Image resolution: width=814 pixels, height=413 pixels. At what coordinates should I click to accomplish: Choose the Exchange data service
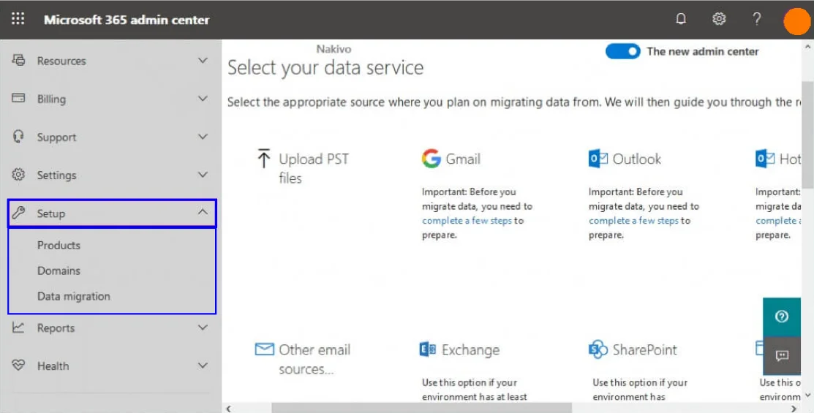click(470, 349)
